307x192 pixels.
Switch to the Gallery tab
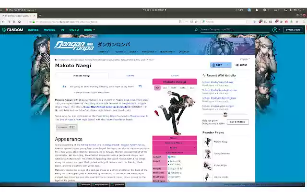pos(130,76)
